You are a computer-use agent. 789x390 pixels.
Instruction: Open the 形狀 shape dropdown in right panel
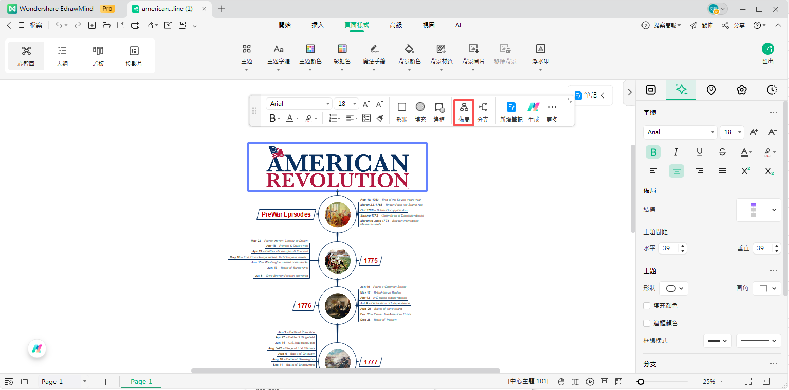(x=673, y=288)
